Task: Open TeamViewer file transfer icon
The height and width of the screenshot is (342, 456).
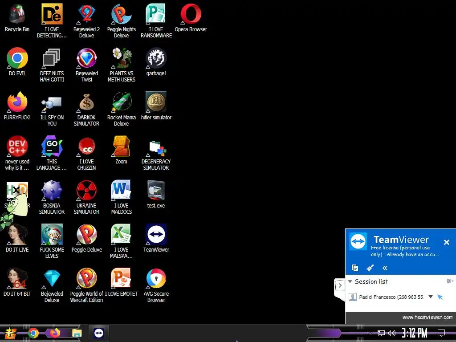Action: point(355,268)
